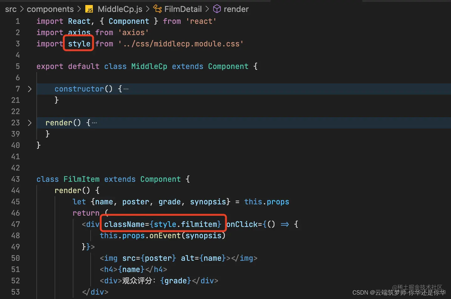Click the FilmItem class name on line 43
451x299 pixels.
tap(81, 179)
